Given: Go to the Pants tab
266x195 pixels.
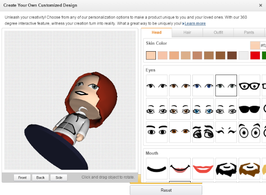Looking at the screenshot, I should pos(249,33).
